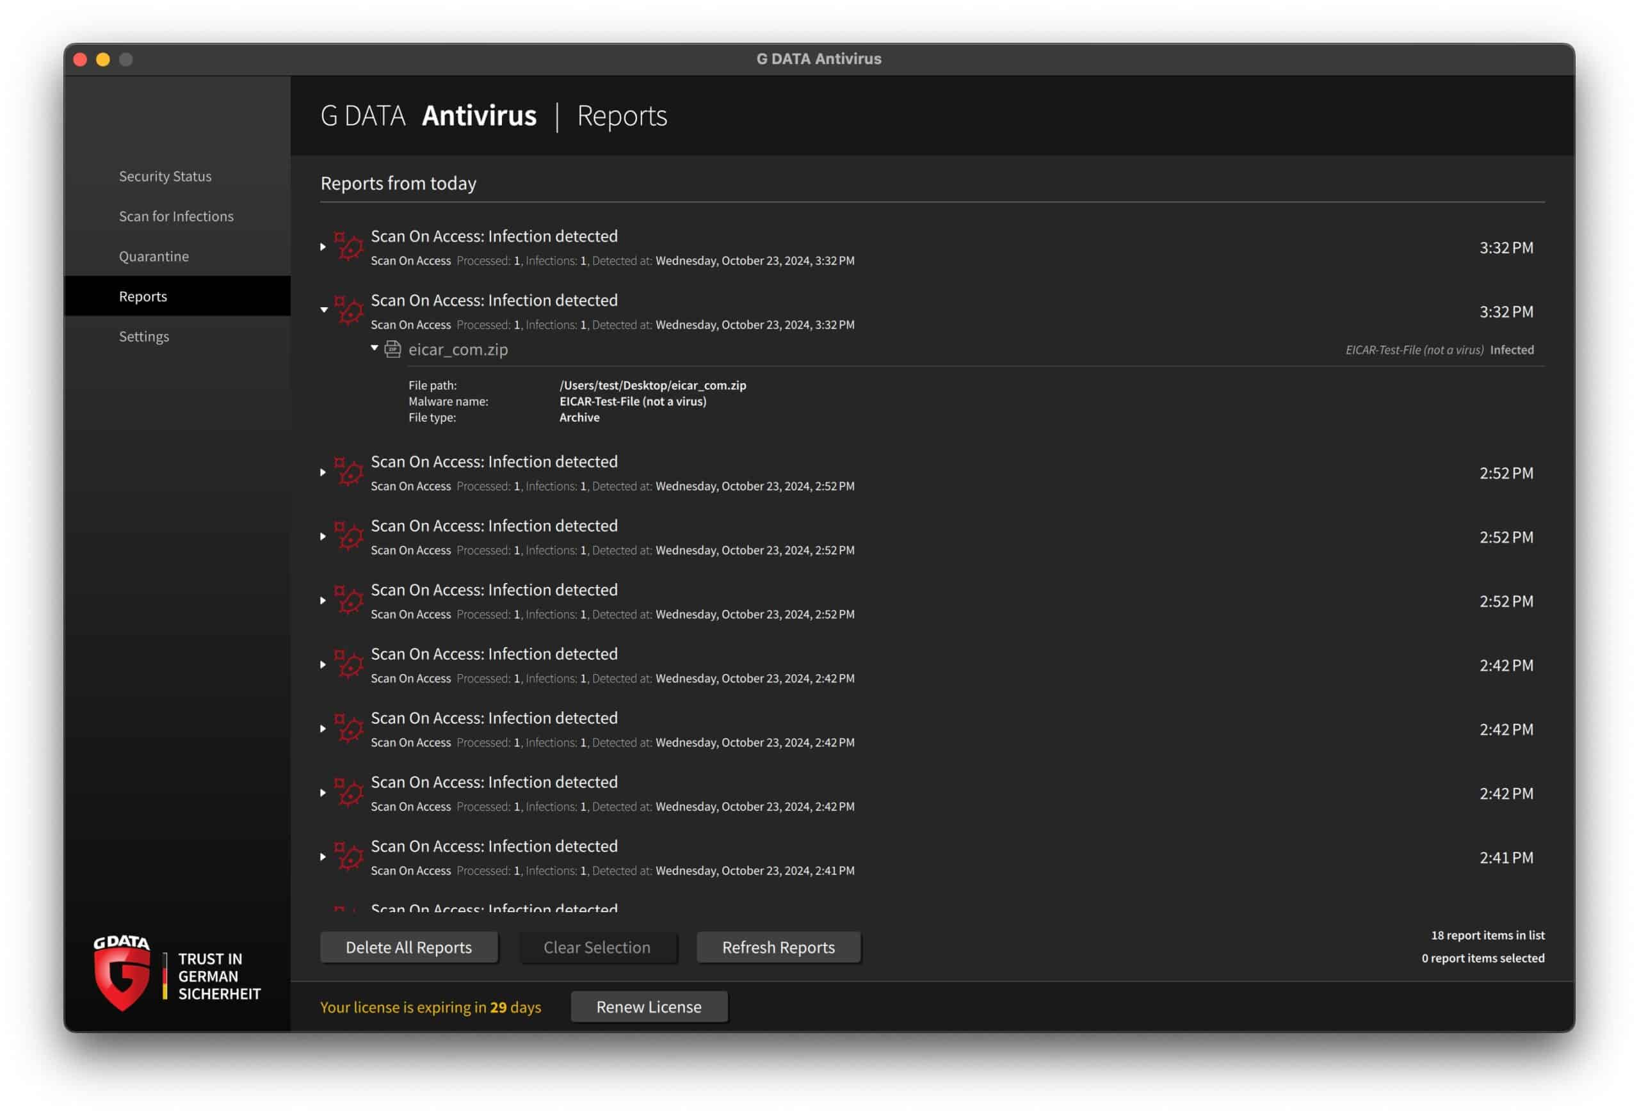Click the infection icon of the expanded 3:32 PM report

348,310
